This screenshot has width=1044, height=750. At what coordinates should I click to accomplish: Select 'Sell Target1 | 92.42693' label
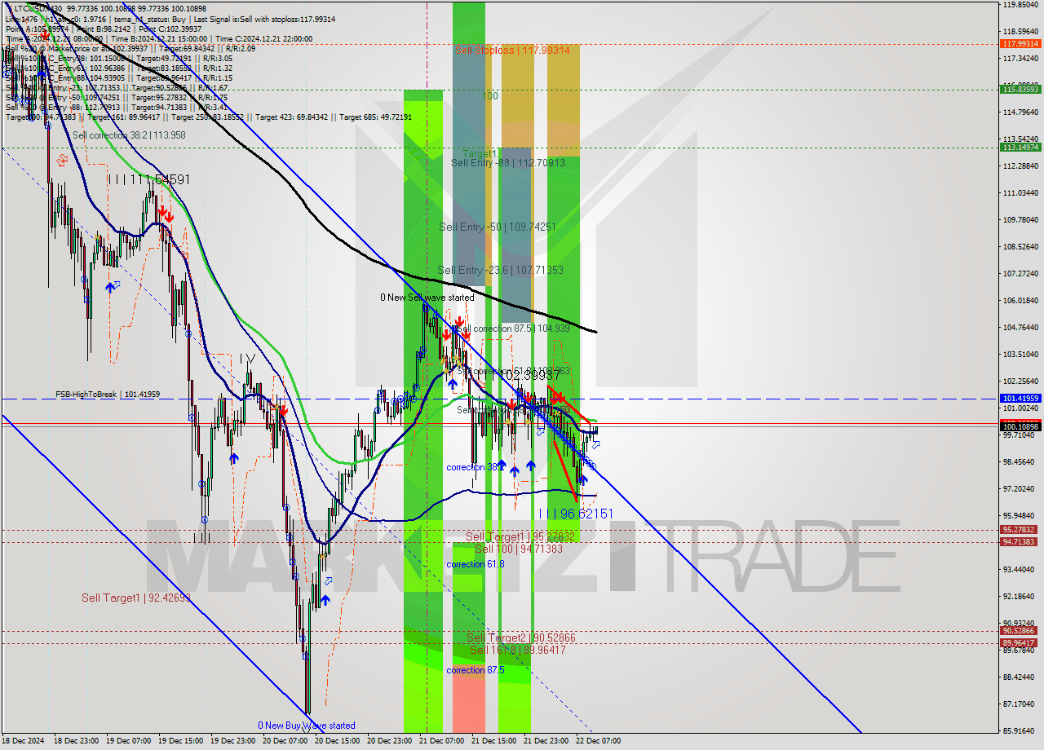point(135,598)
